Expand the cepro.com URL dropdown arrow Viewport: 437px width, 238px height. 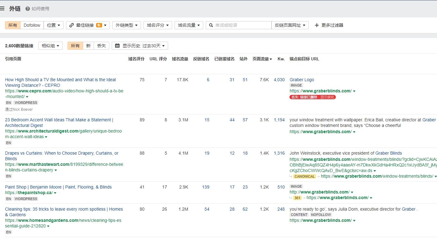pyautogui.click(x=27, y=97)
